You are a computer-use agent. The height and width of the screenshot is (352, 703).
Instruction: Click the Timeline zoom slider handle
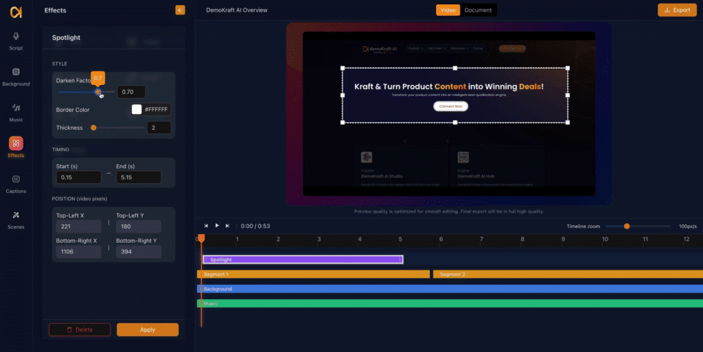tap(626, 226)
